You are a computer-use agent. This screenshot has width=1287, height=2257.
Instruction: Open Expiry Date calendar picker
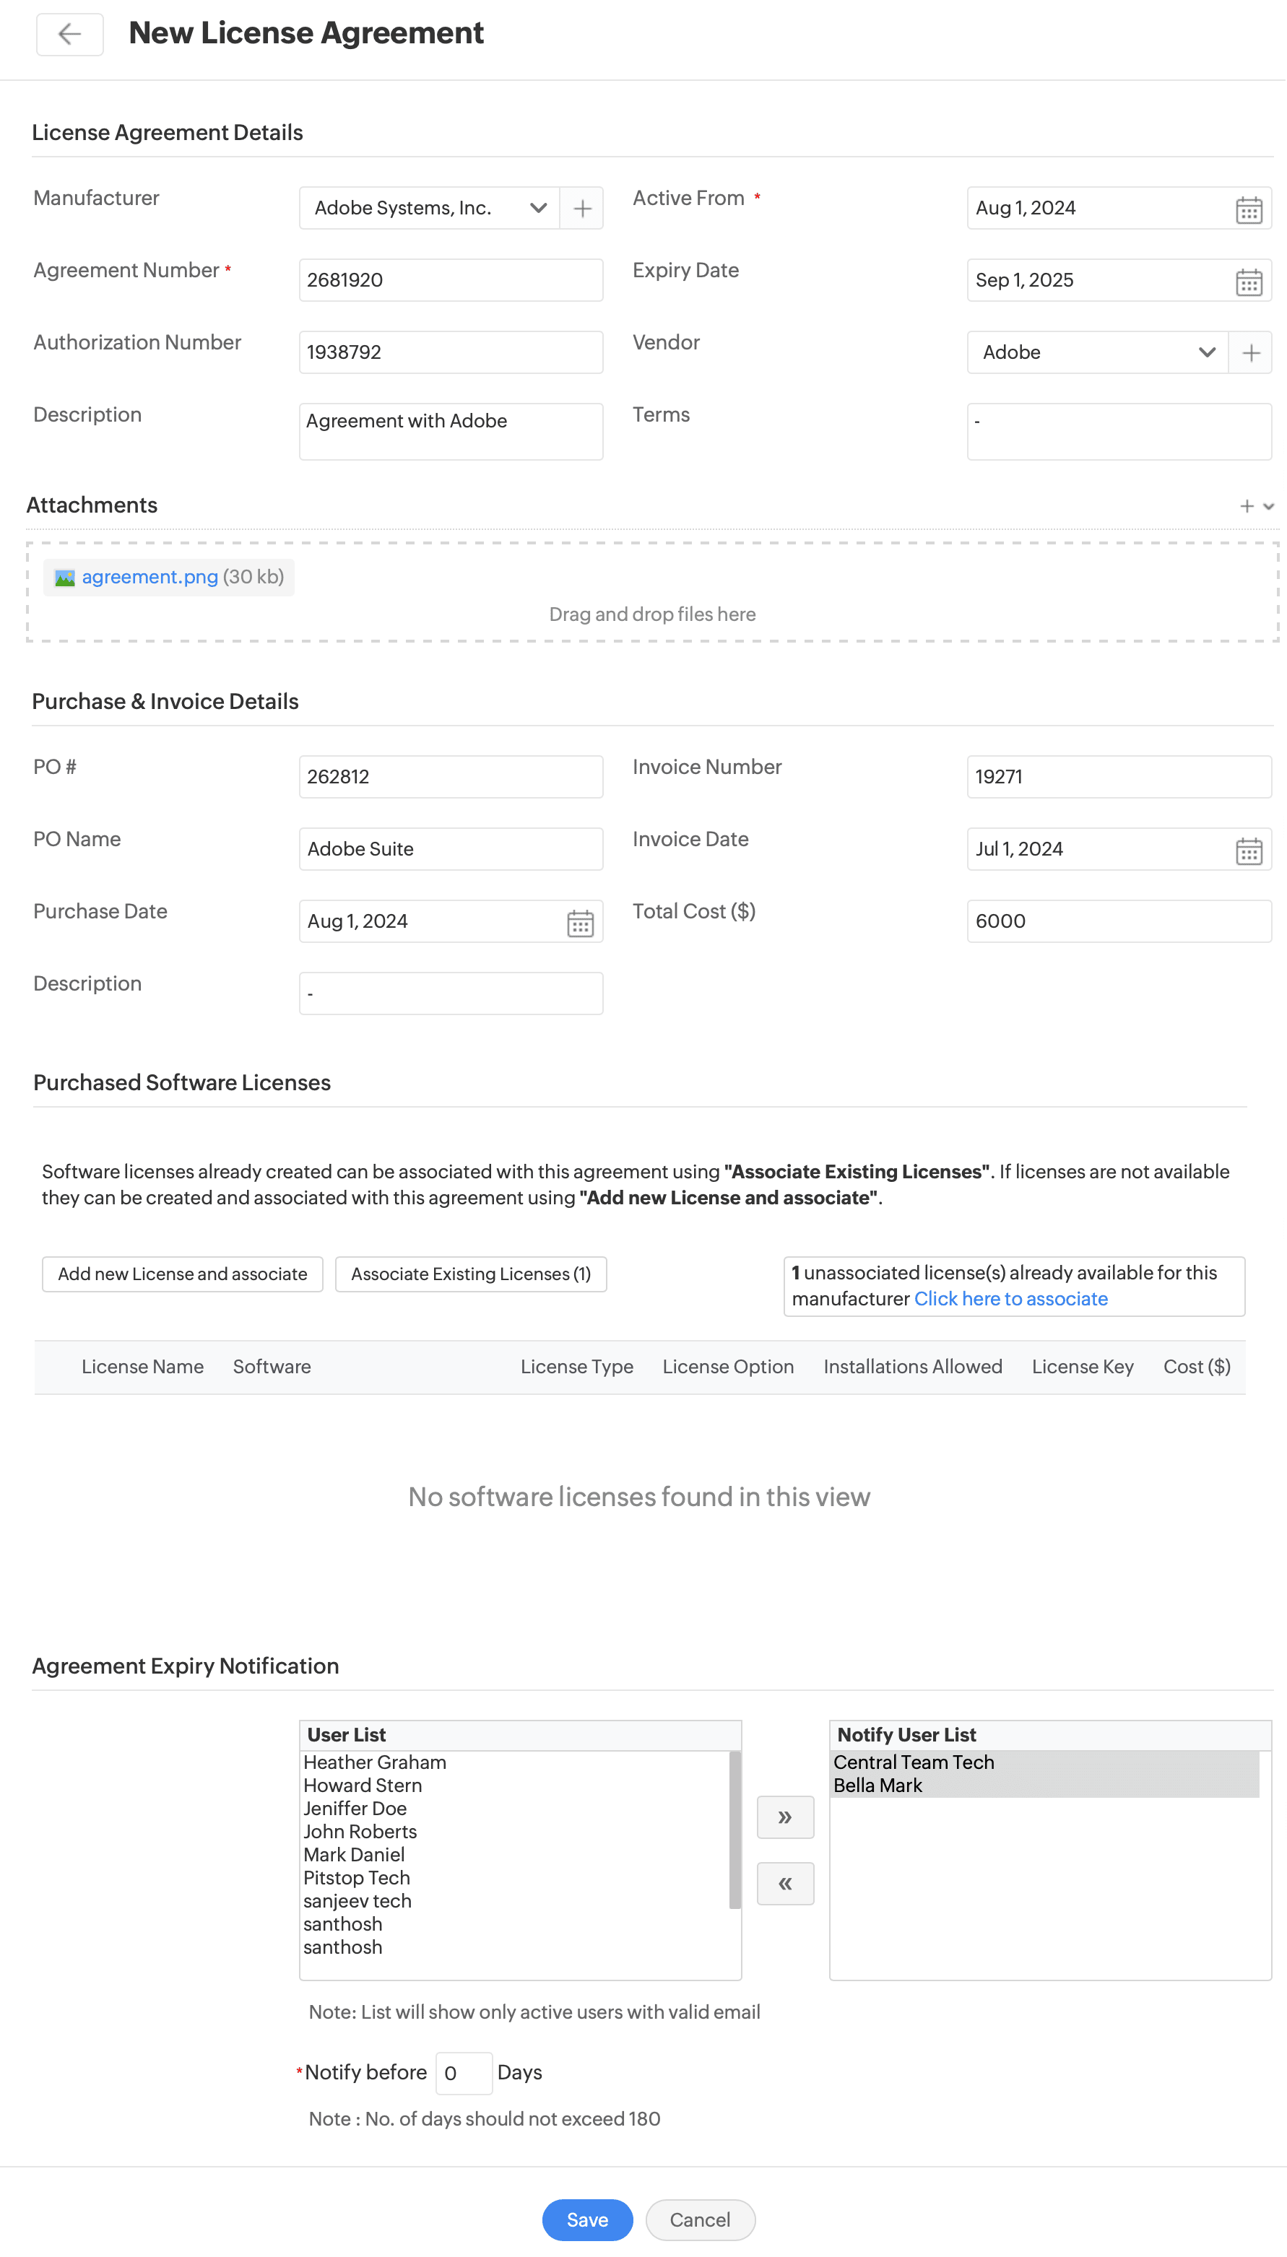click(1247, 282)
